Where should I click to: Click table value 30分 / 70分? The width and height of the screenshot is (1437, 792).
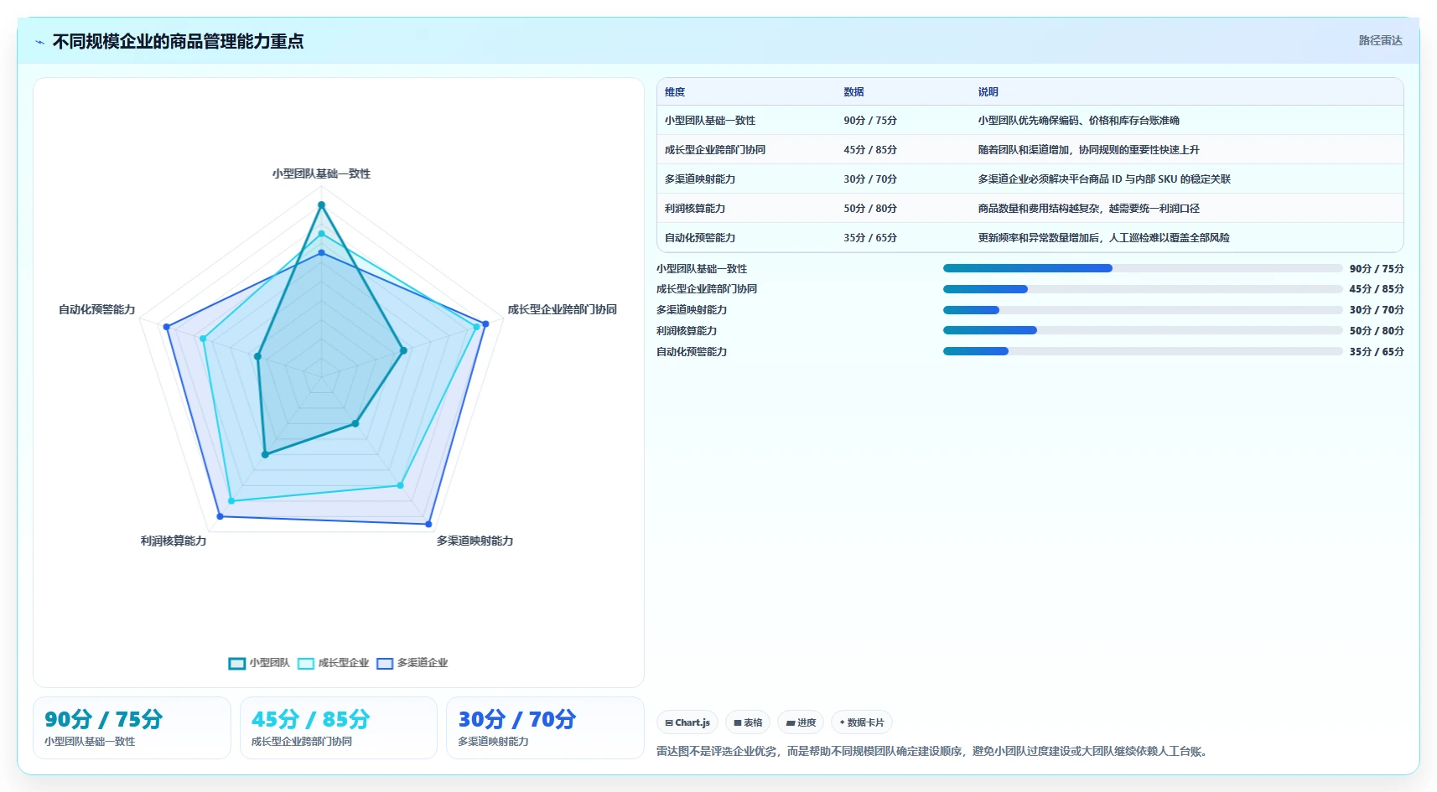[870, 179]
